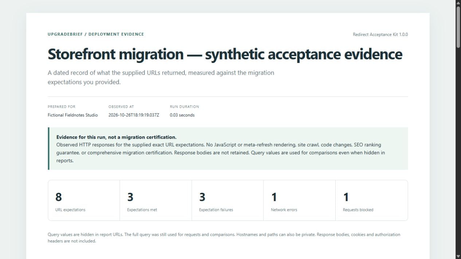Click the scrollbar up arrow
461x259 pixels.
(458, 3)
